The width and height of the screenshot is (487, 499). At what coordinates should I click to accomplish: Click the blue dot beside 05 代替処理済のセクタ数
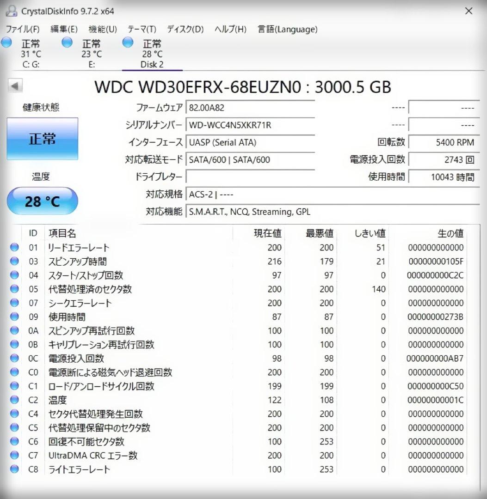(x=14, y=289)
